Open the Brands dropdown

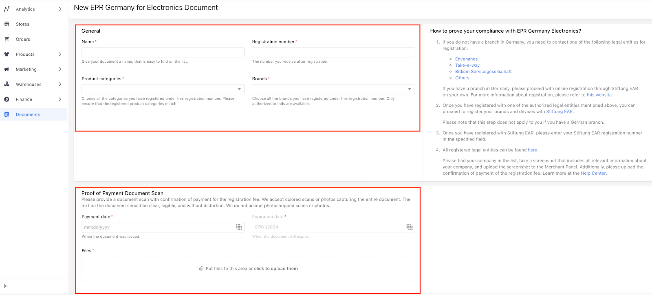pyautogui.click(x=333, y=89)
